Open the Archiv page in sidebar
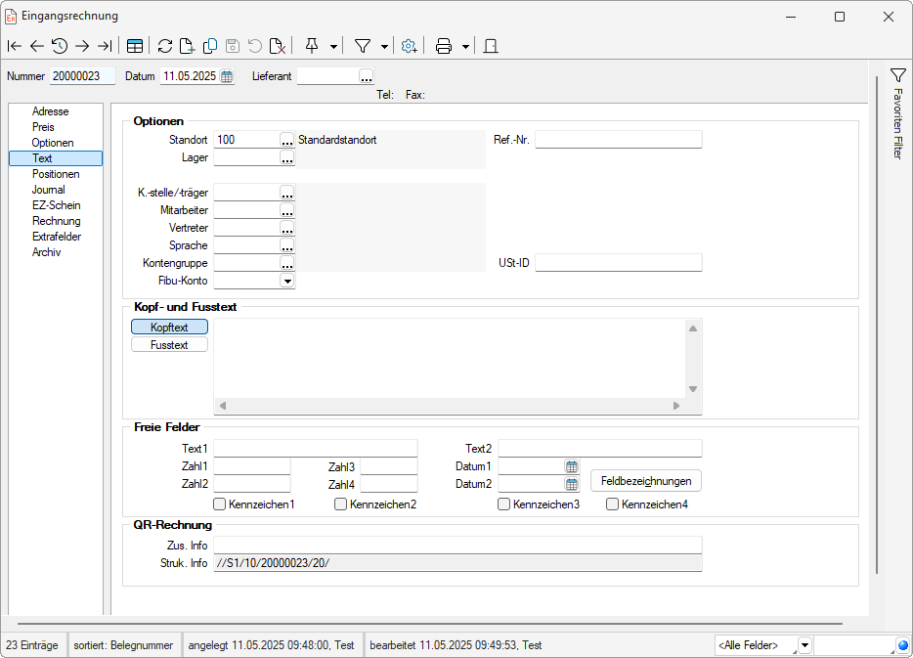913x658 pixels. pos(46,252)
